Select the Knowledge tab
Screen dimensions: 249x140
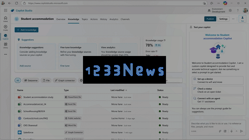74,19
